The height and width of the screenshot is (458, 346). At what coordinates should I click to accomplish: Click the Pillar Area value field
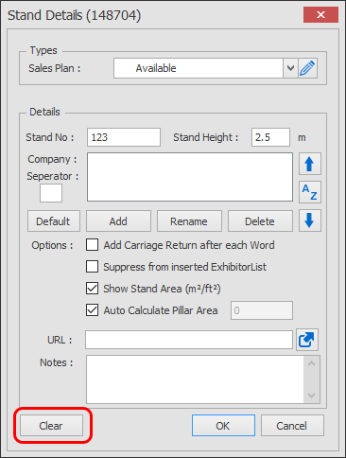[262, 310]
